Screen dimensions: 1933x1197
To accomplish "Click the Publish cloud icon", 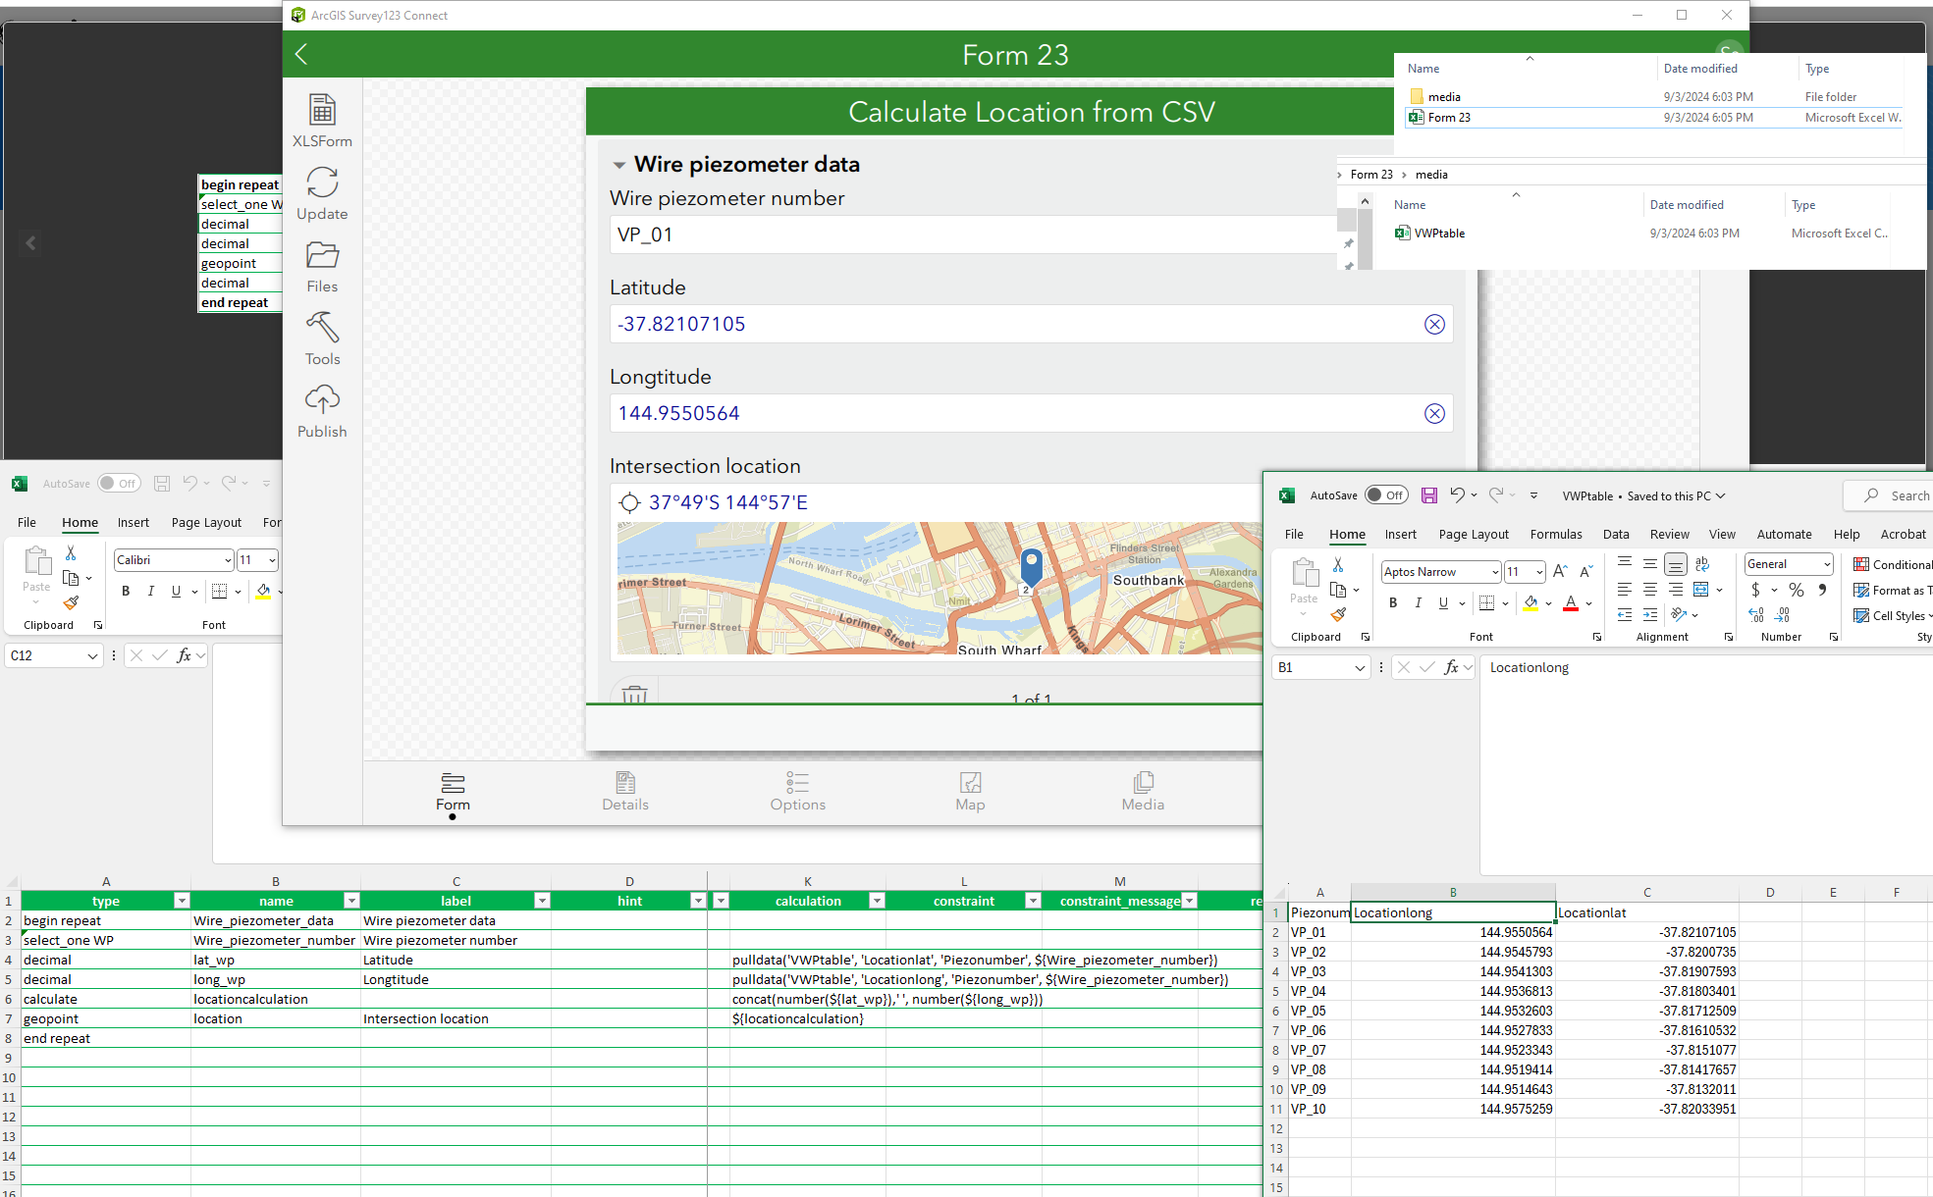I will pyautogui.click(x=322, y=400).
